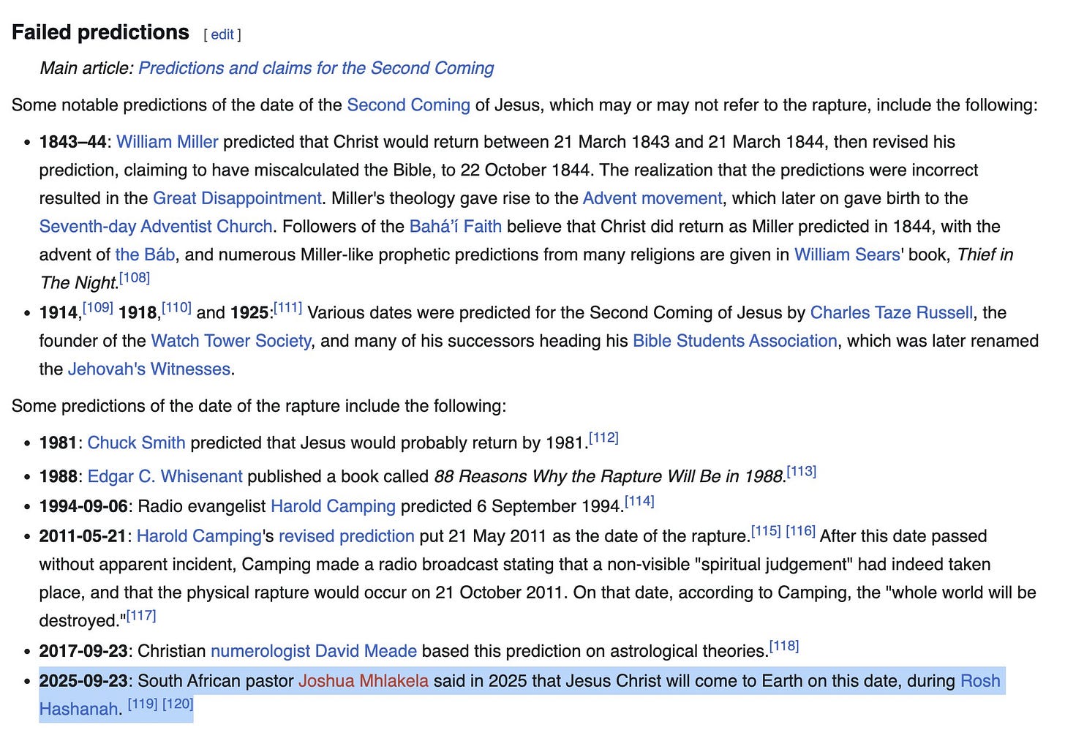Click the bold 2011-05-21 date label

pyautogui.click(x=83, y=536)
